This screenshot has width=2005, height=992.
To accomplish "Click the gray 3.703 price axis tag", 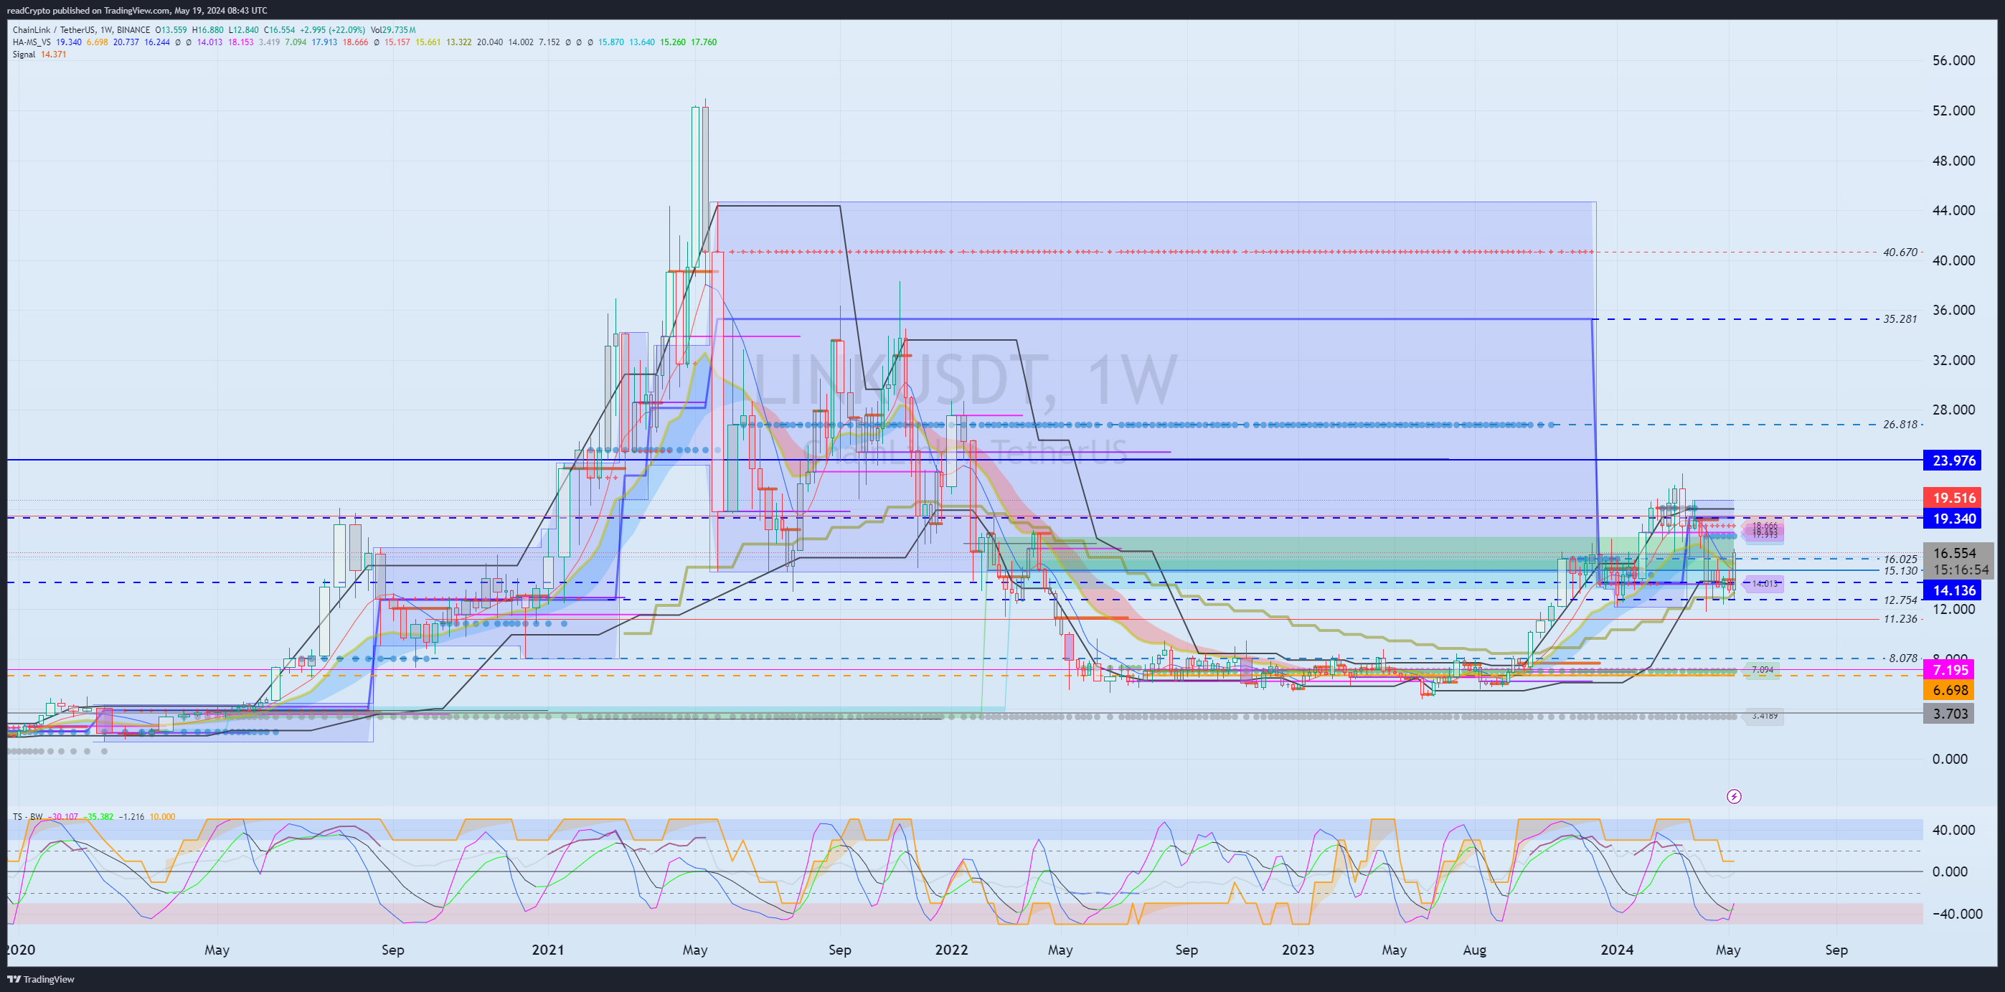I will pos(1950,714).
